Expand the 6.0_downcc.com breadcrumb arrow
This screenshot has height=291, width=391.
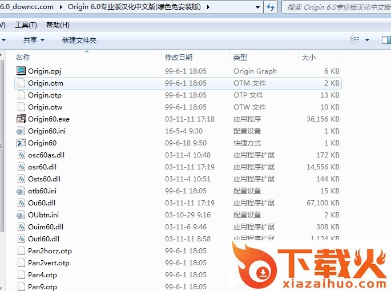pyautogui.click(x=61, y=7)
